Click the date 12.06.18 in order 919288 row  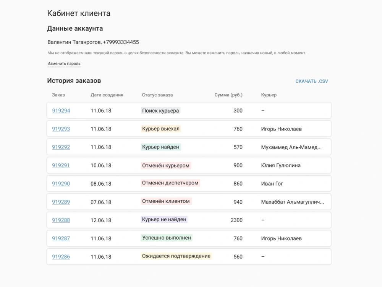101,220
